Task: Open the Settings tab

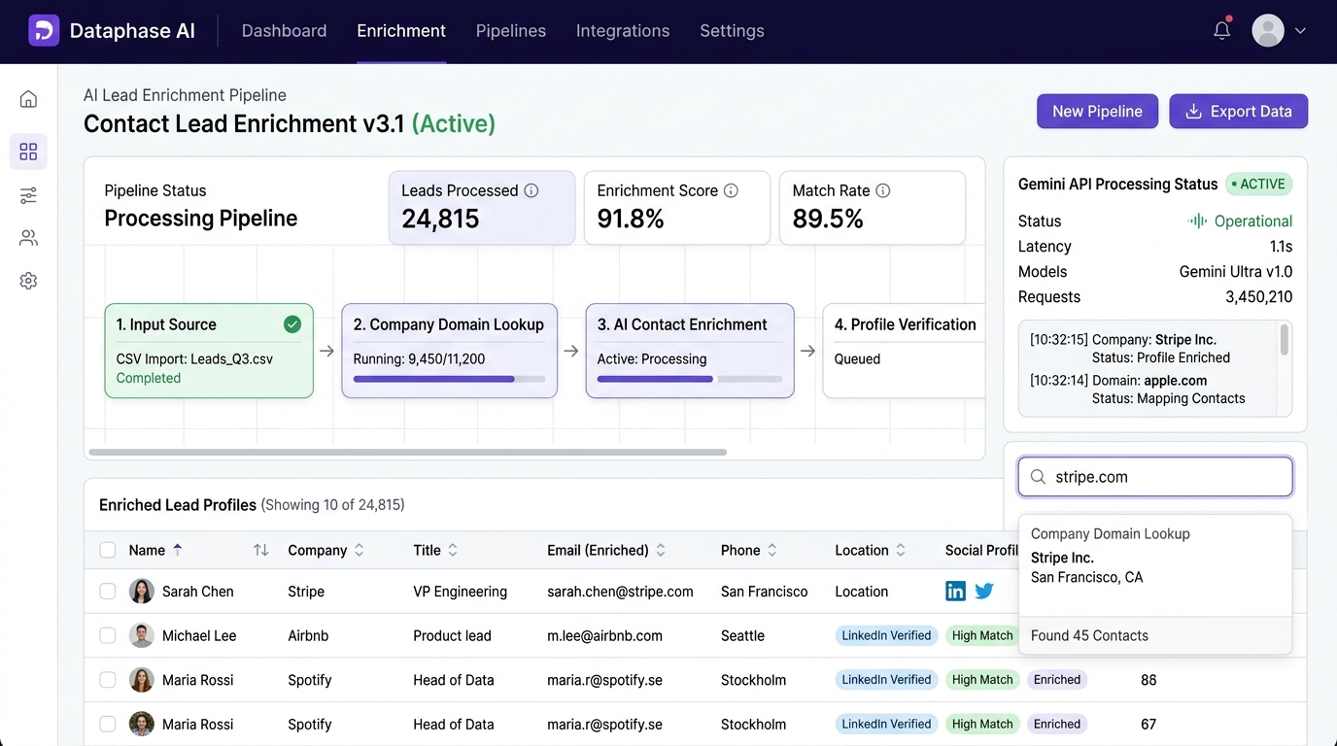Action: tap(732, 31)
